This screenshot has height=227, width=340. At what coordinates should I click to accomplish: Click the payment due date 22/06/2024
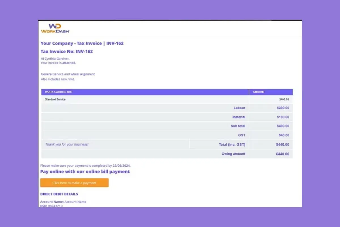(121, 165)
